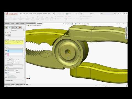The width and height of the screenshot is (132, 99).
Task: Open the View Settings monitor icon
Action: 88,24
